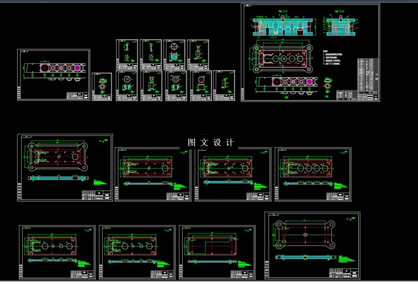Open plate sheet with stepped L-shaped outline
Screen dimensions: 418x284
(217, 252)
